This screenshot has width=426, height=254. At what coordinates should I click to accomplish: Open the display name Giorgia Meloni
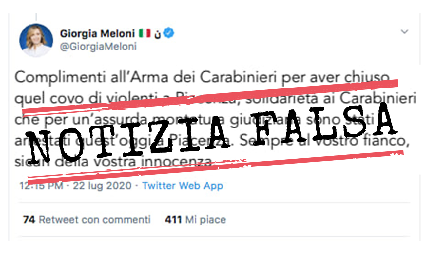click(x=98, y=33)
